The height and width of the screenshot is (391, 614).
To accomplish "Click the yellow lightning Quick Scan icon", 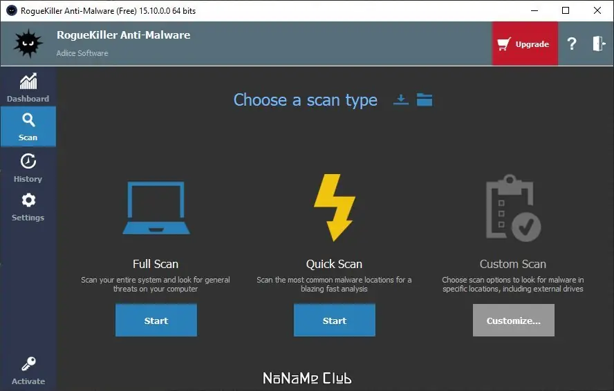I will click(x=335, y=207).
